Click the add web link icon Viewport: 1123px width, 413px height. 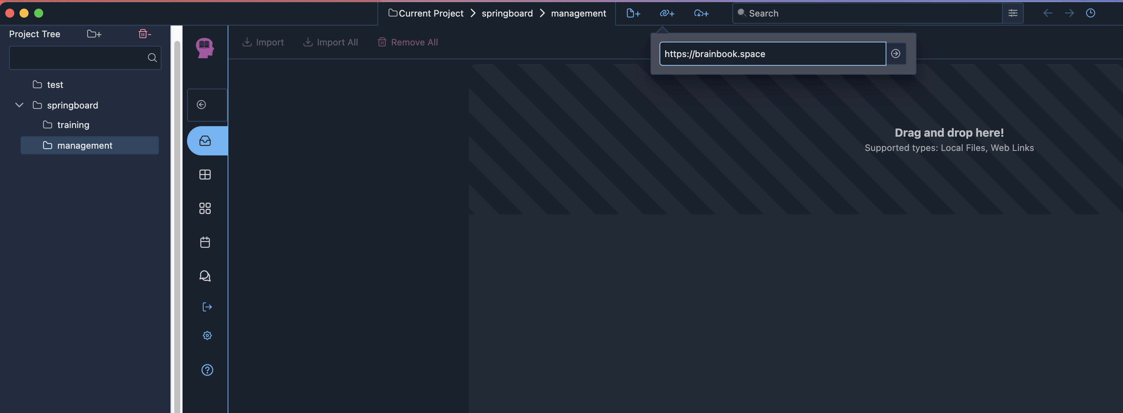[667, 13]
